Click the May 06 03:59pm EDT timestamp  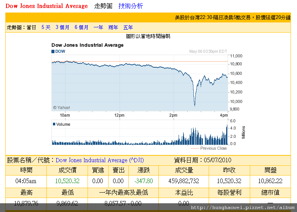tap(208, 51)
